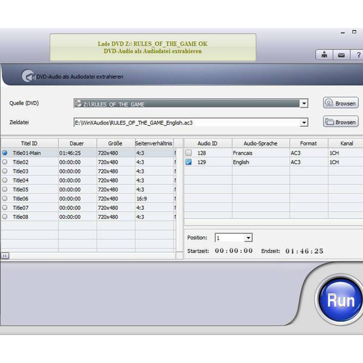Screen dimensions: 363x363
Task: Click the question mark help icon
Action: [x=357, y=55]
